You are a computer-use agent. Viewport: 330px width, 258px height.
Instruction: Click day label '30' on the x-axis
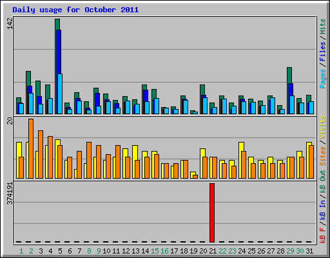click(300, 251)
